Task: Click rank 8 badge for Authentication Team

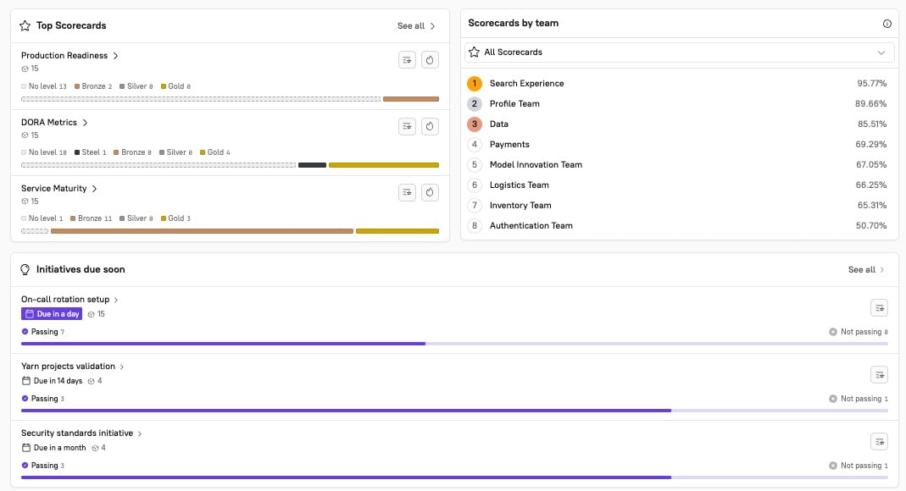Action: [x=475, y=225]
